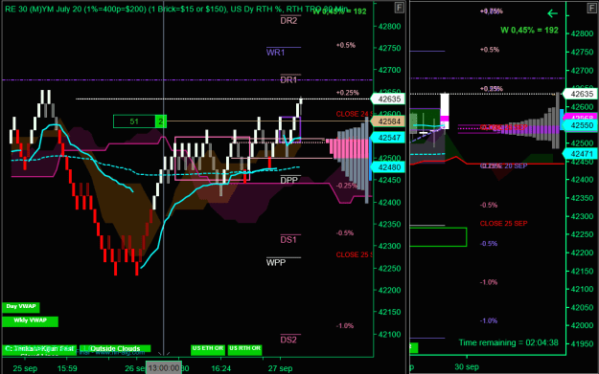Click the +0.5% level label on the left chart
Viewport: 599px width, 374px height.
point(346,45)
